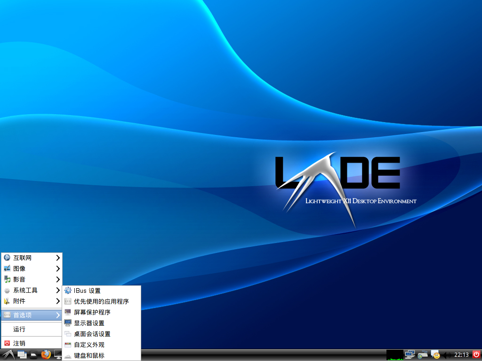Click the volume speaker tray icon

447,355
